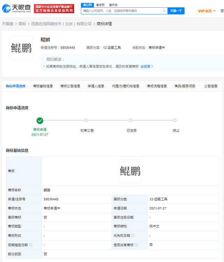Switch to 查关系 search tab
This screenshot has height=262, width=224.
click(113, 5)
